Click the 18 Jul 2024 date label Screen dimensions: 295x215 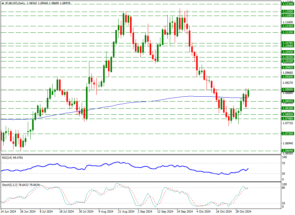tap(67, 212)
